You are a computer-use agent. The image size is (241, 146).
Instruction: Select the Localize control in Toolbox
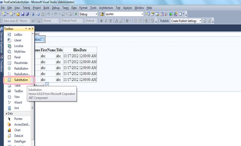tap(17, 46)
